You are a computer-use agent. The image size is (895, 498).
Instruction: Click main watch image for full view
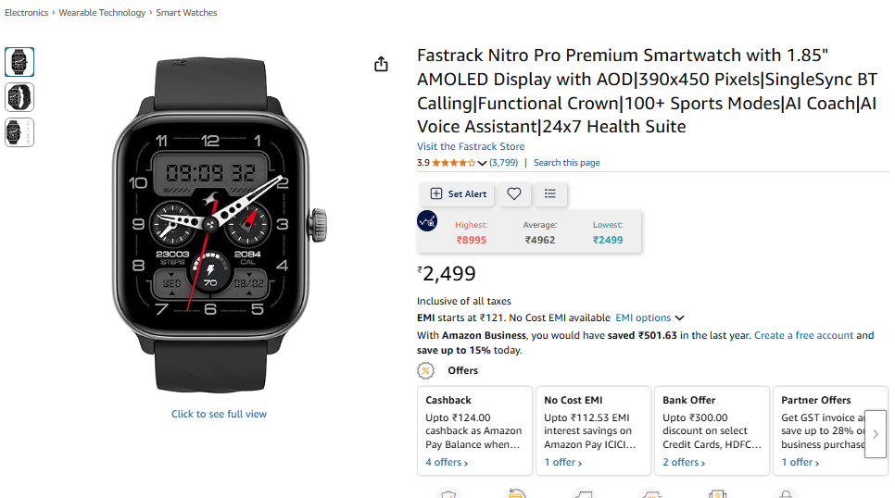coord(219,222)
